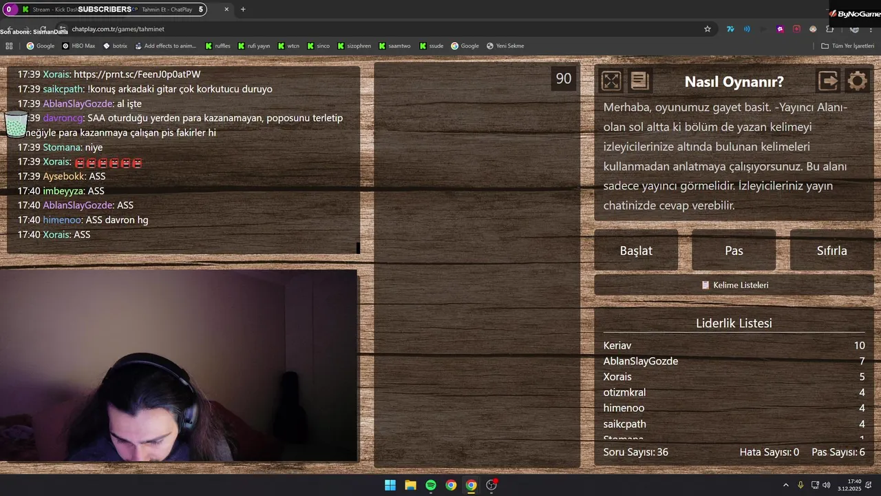Screen dimensions: 881x496
Task: Switch to the Tahmin Et - ChatPlay tab
Action: tap(167, 10)
